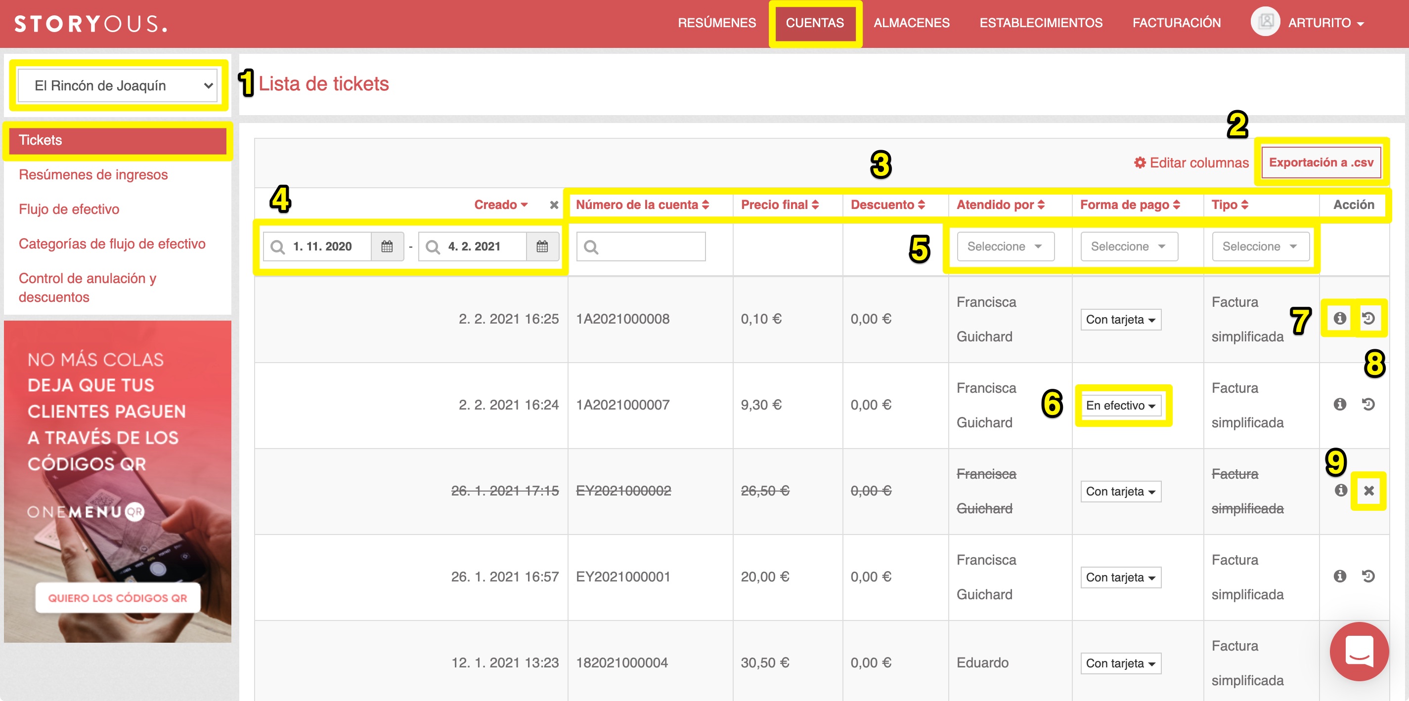Change payment Con tarjeta for ticket 1A2021000008

pos(1121,320)
